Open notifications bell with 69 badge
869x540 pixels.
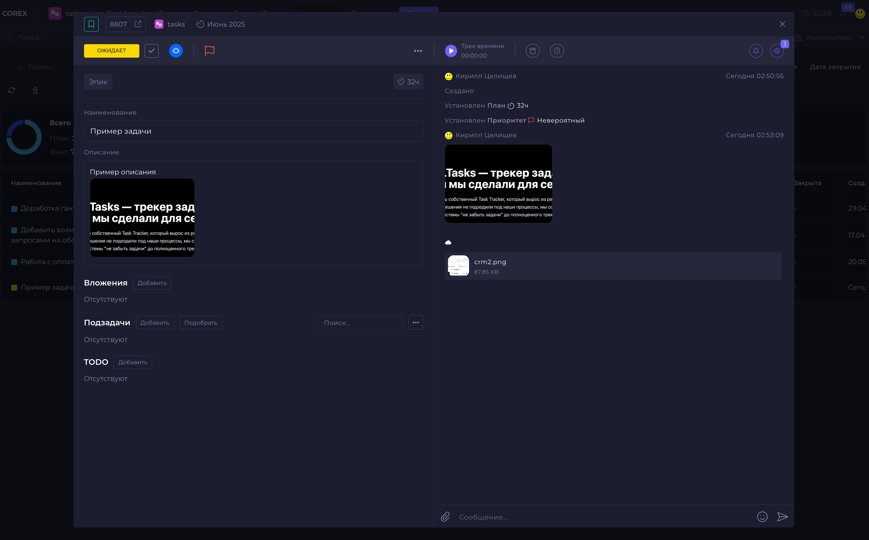tap(843, 13)
